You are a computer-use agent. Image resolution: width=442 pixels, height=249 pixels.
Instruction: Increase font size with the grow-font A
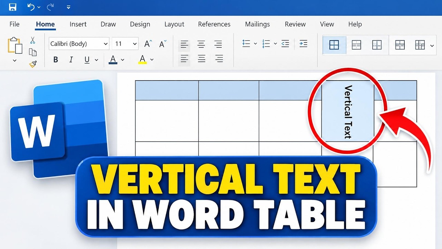pos(148,44)
